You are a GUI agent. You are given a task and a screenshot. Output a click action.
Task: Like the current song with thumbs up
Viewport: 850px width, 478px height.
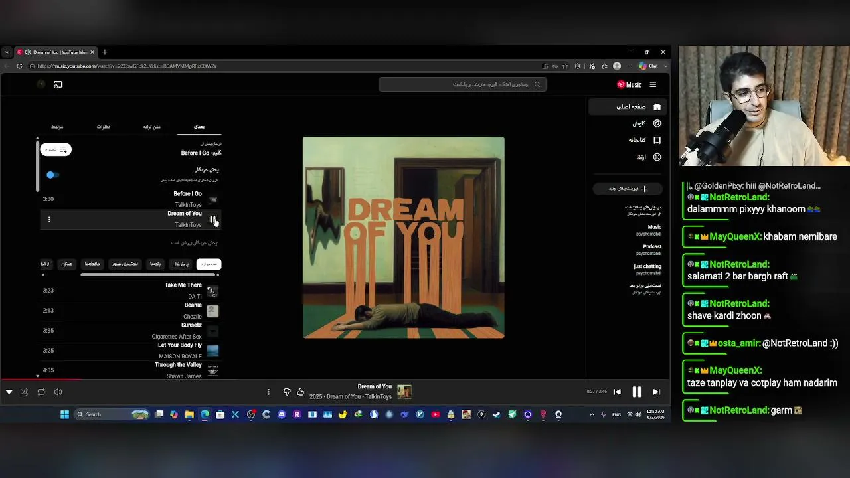pyautogui.click(x=300, y=392)
